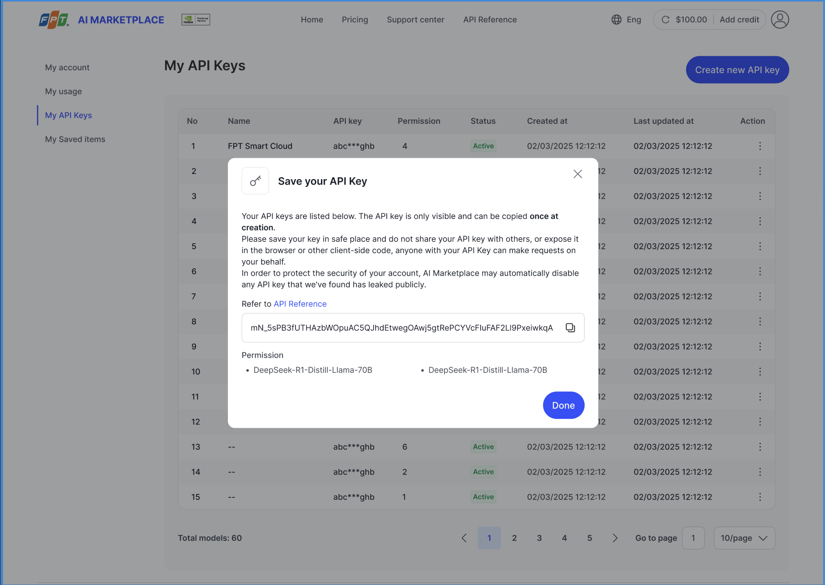
Task: Select current page 1 in pagination
Action: point(489,538)
